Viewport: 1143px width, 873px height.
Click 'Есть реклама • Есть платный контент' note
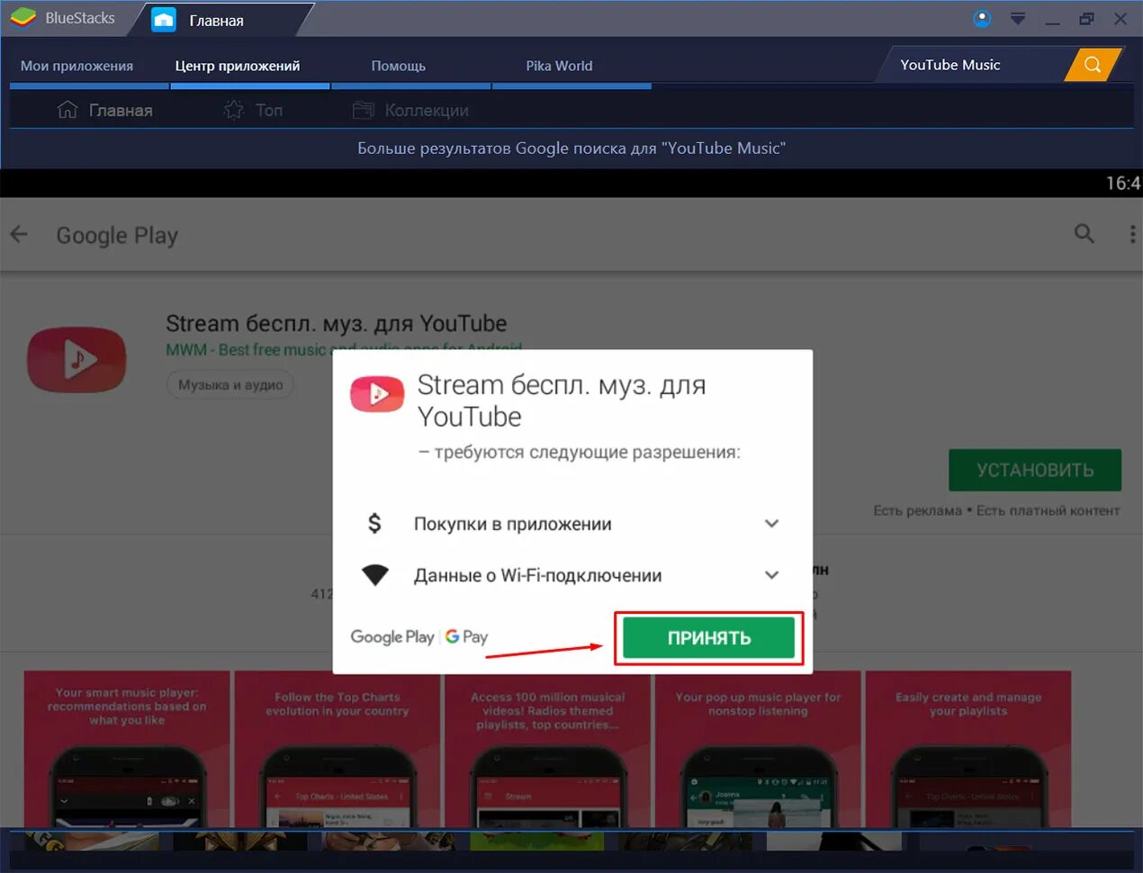click(996, 511)
